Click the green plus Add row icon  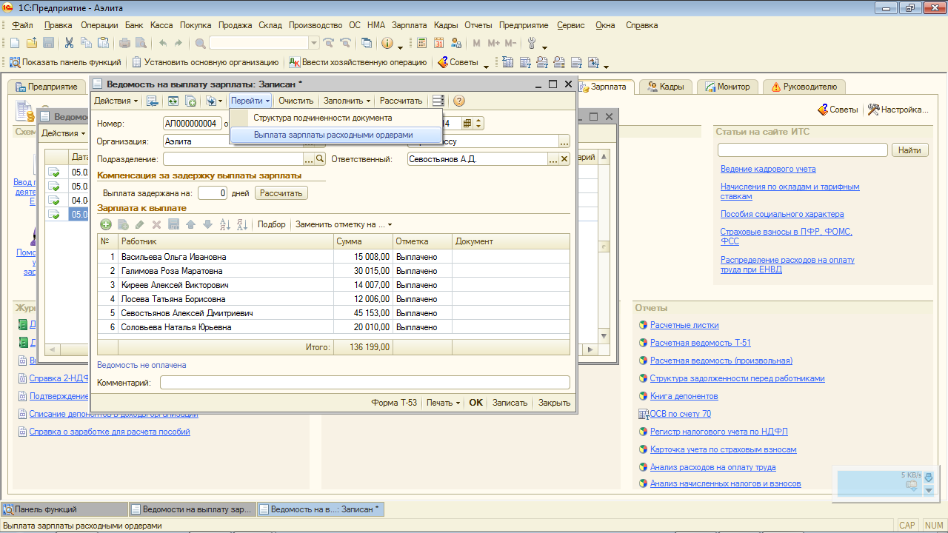(105, 224)
